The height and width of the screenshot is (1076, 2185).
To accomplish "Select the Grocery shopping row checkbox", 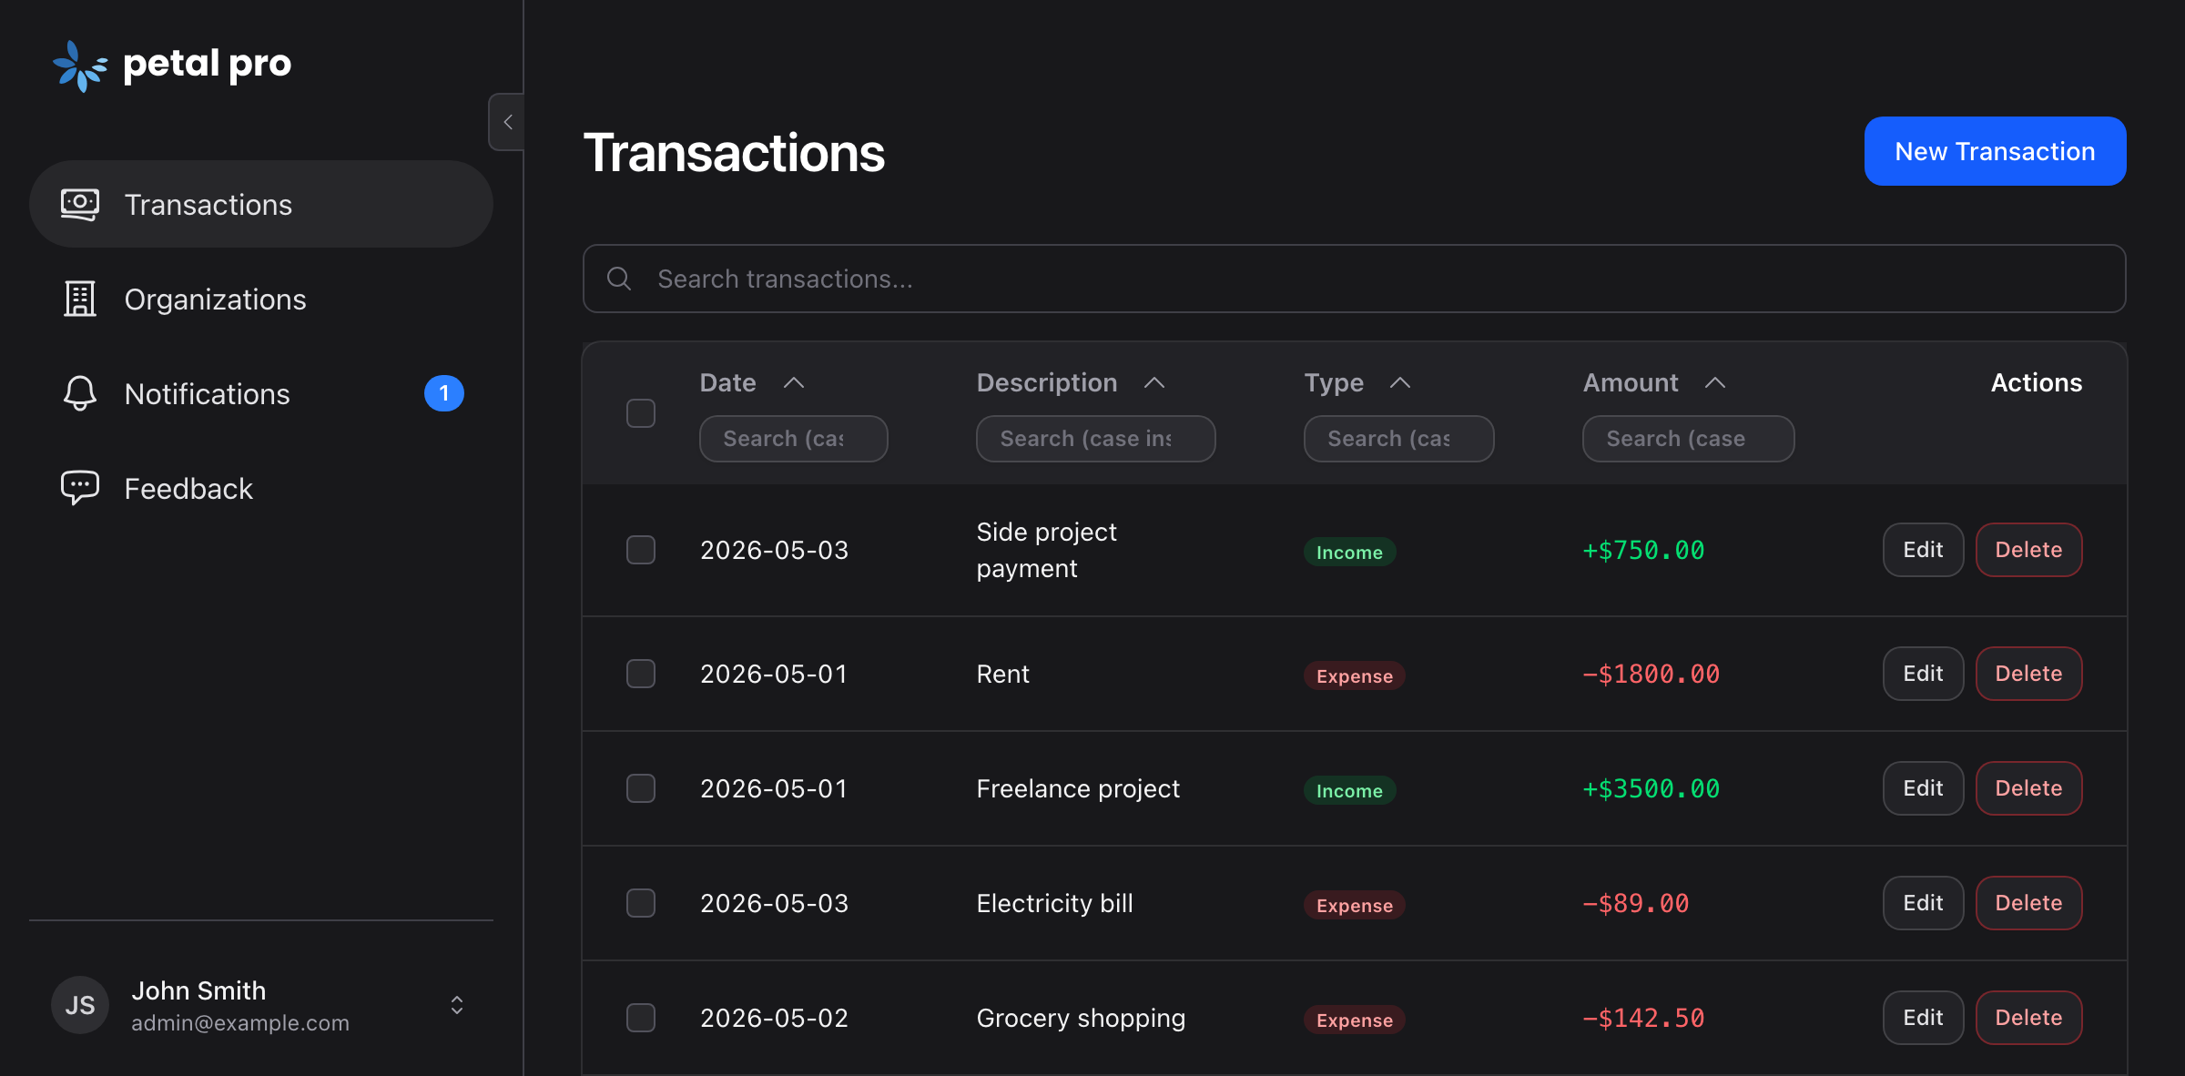I will (641, 1018).
